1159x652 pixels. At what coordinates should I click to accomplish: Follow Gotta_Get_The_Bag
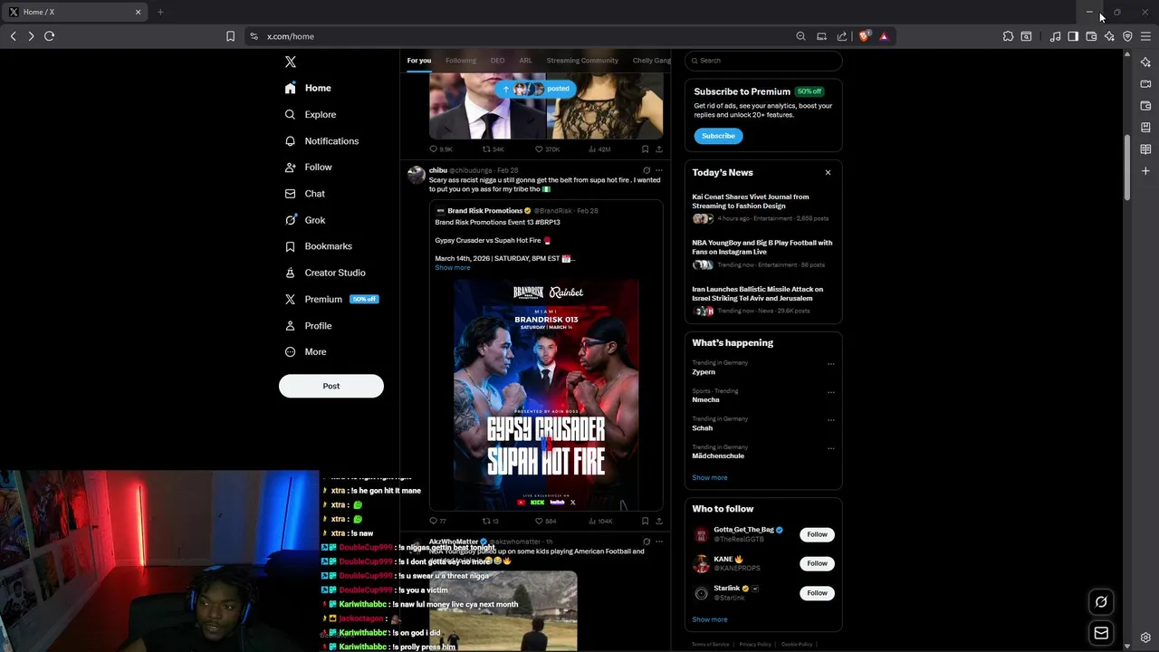tap(817, 534)
